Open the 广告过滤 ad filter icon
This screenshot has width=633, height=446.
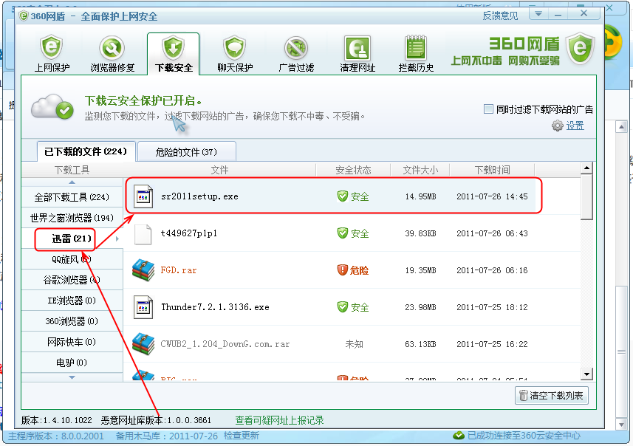pos(296,47)
